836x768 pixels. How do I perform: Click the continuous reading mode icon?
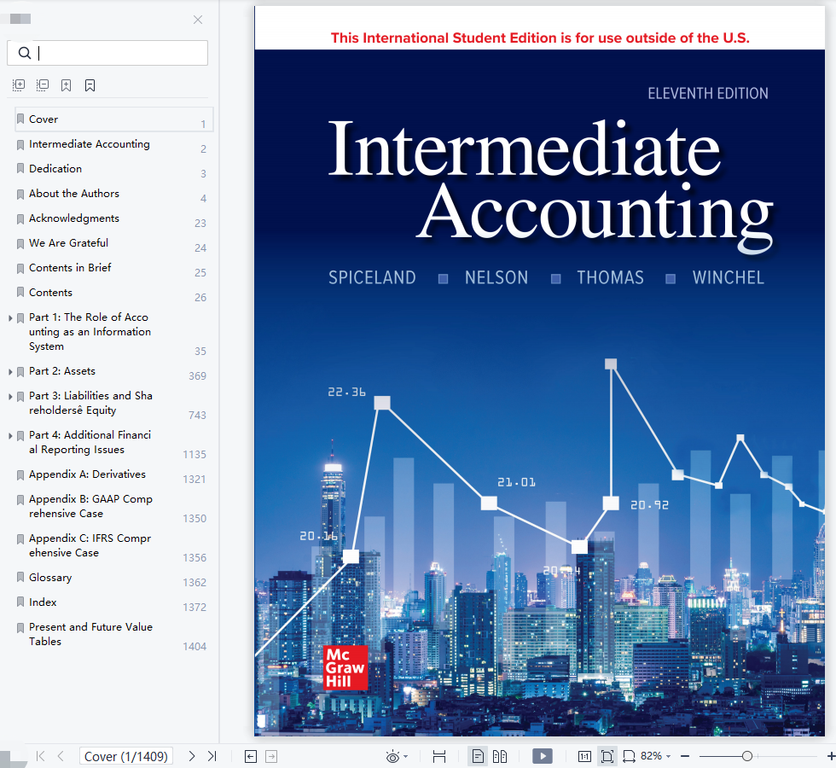pyautogui.click(x=439, y=756)
